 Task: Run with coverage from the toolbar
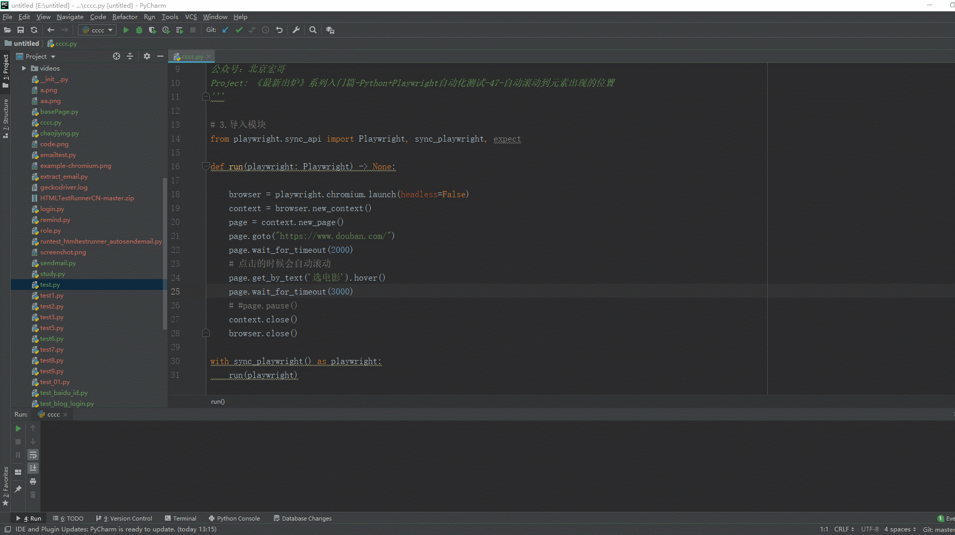(153, 30)
